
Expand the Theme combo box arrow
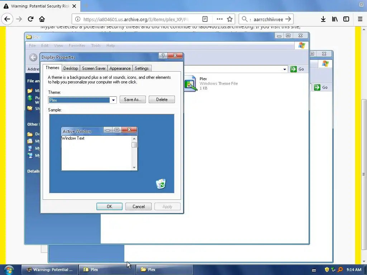[x=113, y=100]
